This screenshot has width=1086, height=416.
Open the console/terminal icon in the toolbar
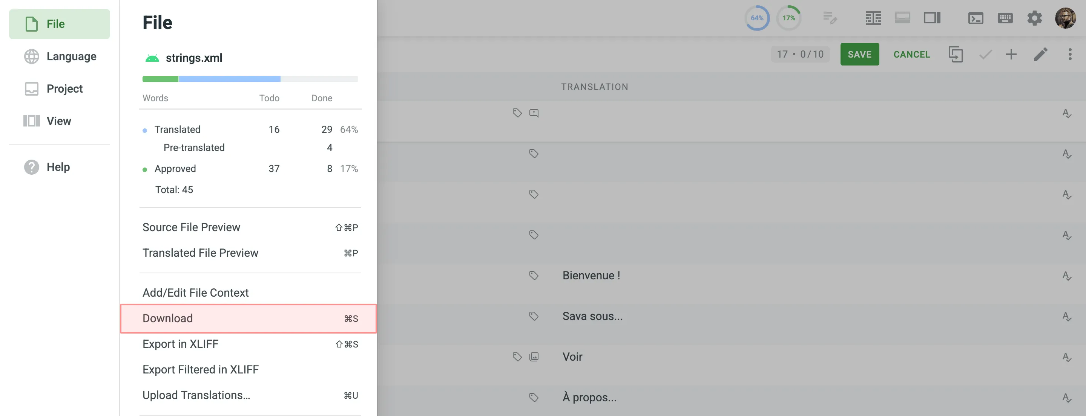(x=976, y=18)
